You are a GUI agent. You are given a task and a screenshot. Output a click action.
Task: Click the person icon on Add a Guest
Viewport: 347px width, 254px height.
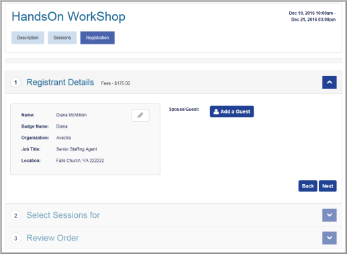(x=216, y=112)
